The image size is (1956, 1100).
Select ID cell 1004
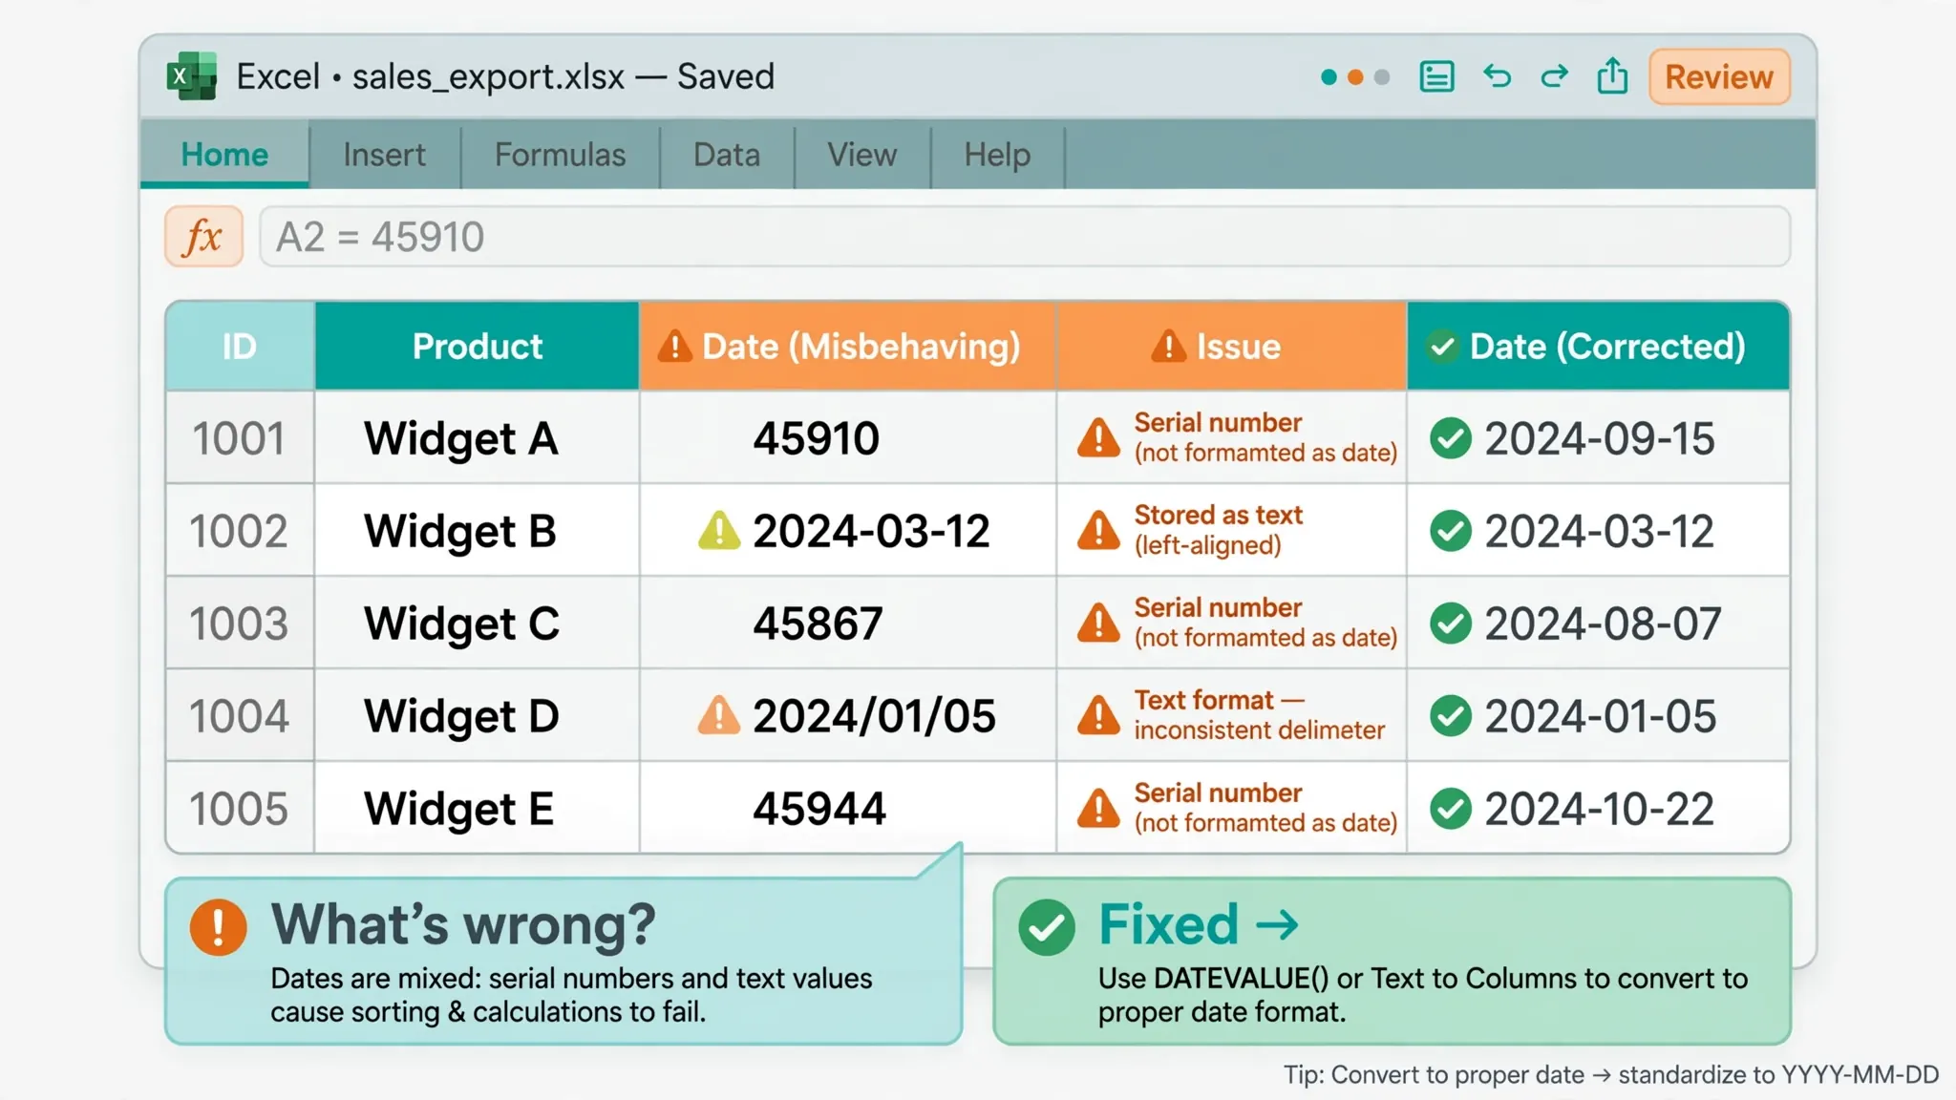click(x=240, y=716)
